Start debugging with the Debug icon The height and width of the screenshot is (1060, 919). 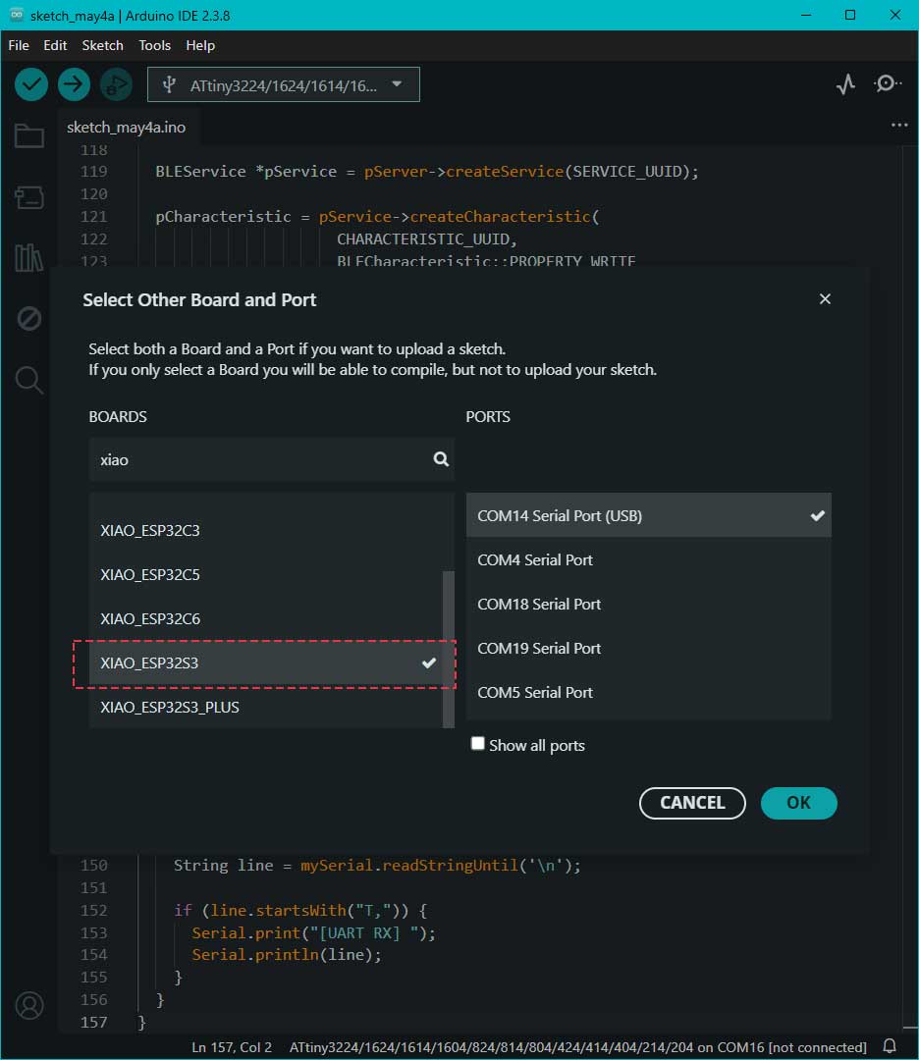click(116, 84)
